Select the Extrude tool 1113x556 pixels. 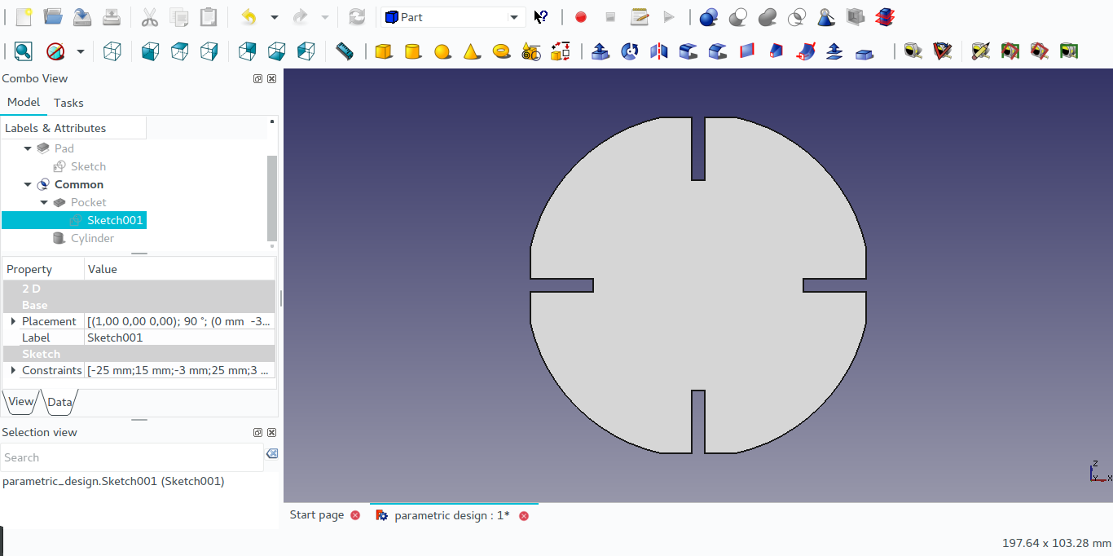pyautogui.click(x=600, y=51)
